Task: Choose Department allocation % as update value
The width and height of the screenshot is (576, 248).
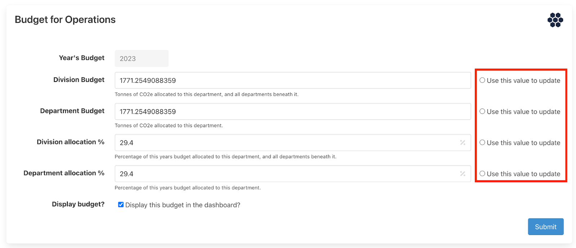Action: [x=482, y=174]
